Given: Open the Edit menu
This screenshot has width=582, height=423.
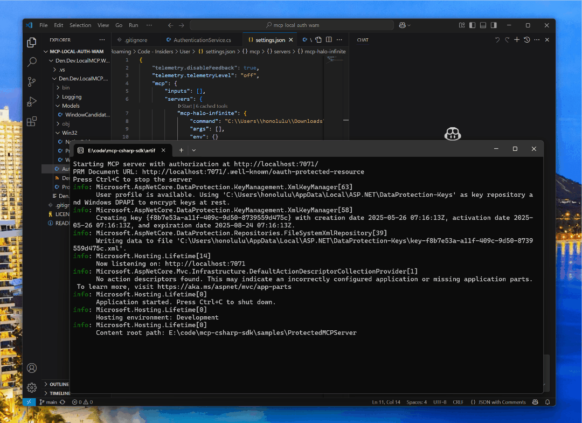Looking at the screenshot, I should coord(58,25).
